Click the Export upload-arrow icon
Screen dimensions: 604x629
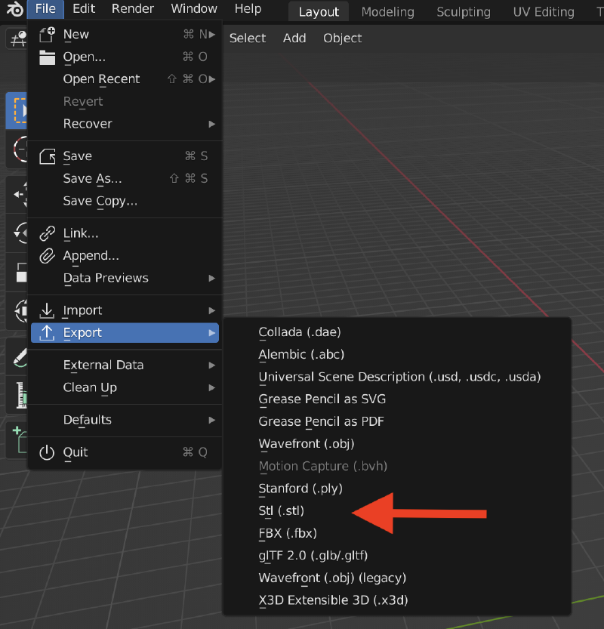click(47, 333)
